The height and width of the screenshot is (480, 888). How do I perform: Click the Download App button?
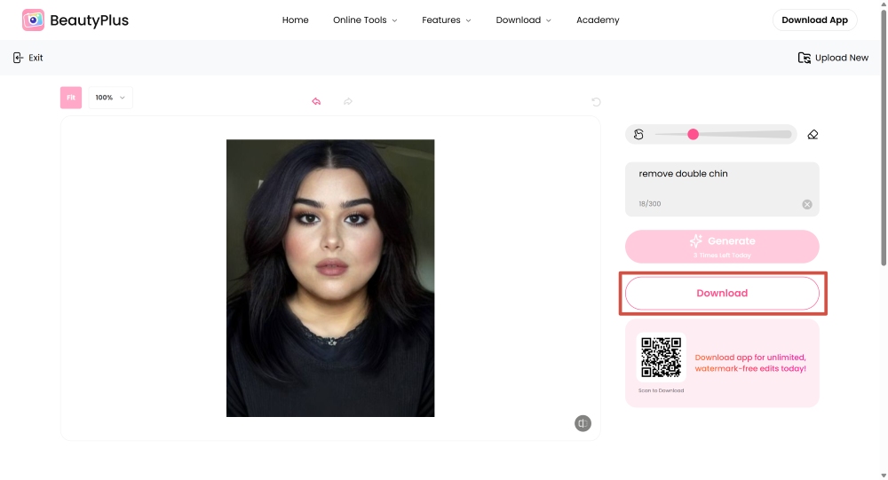pos(814,20)
